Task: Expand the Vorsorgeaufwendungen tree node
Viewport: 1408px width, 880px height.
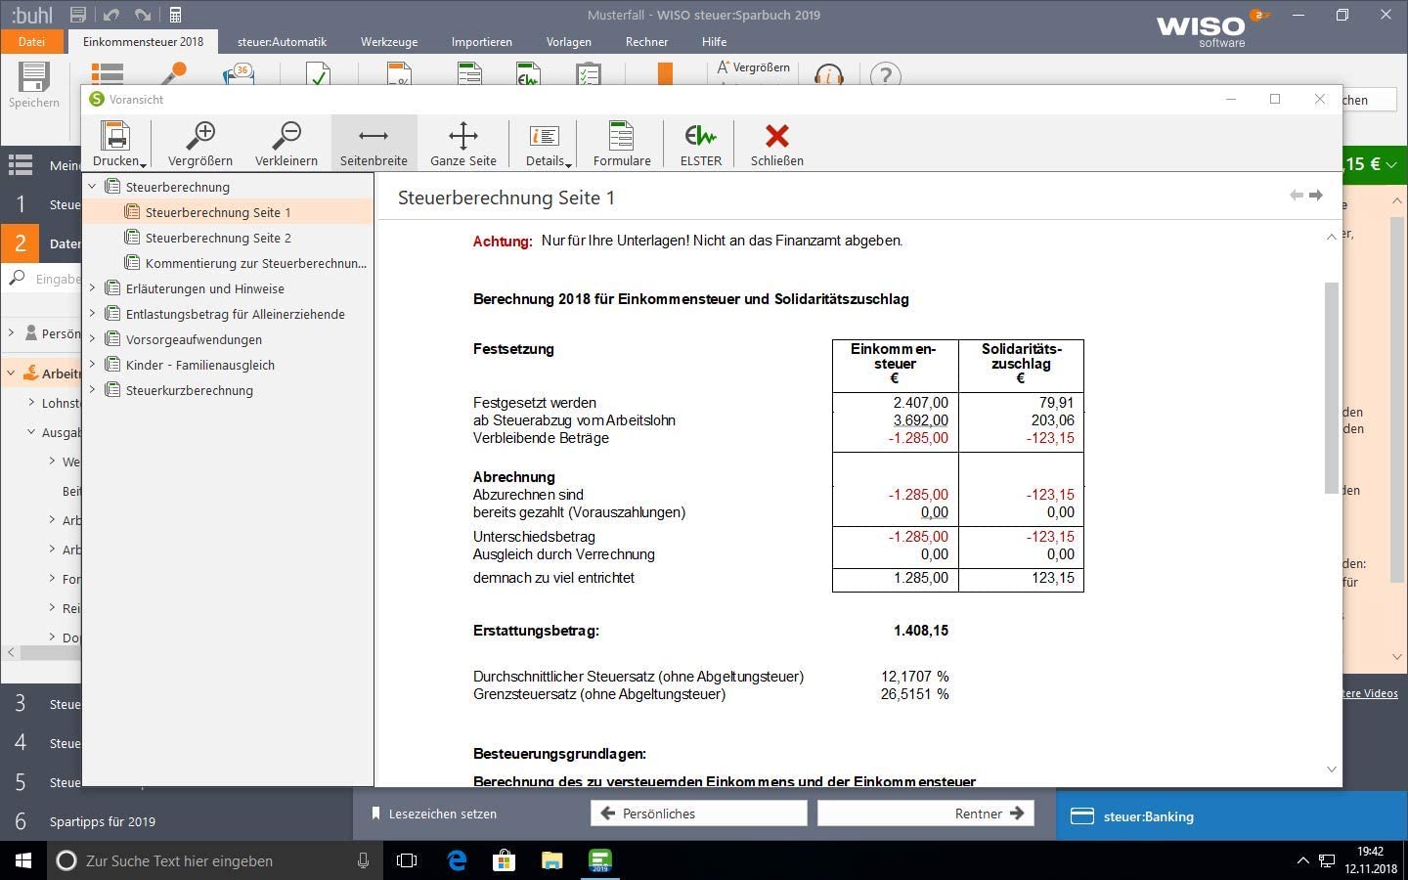Action: [93, 339]
